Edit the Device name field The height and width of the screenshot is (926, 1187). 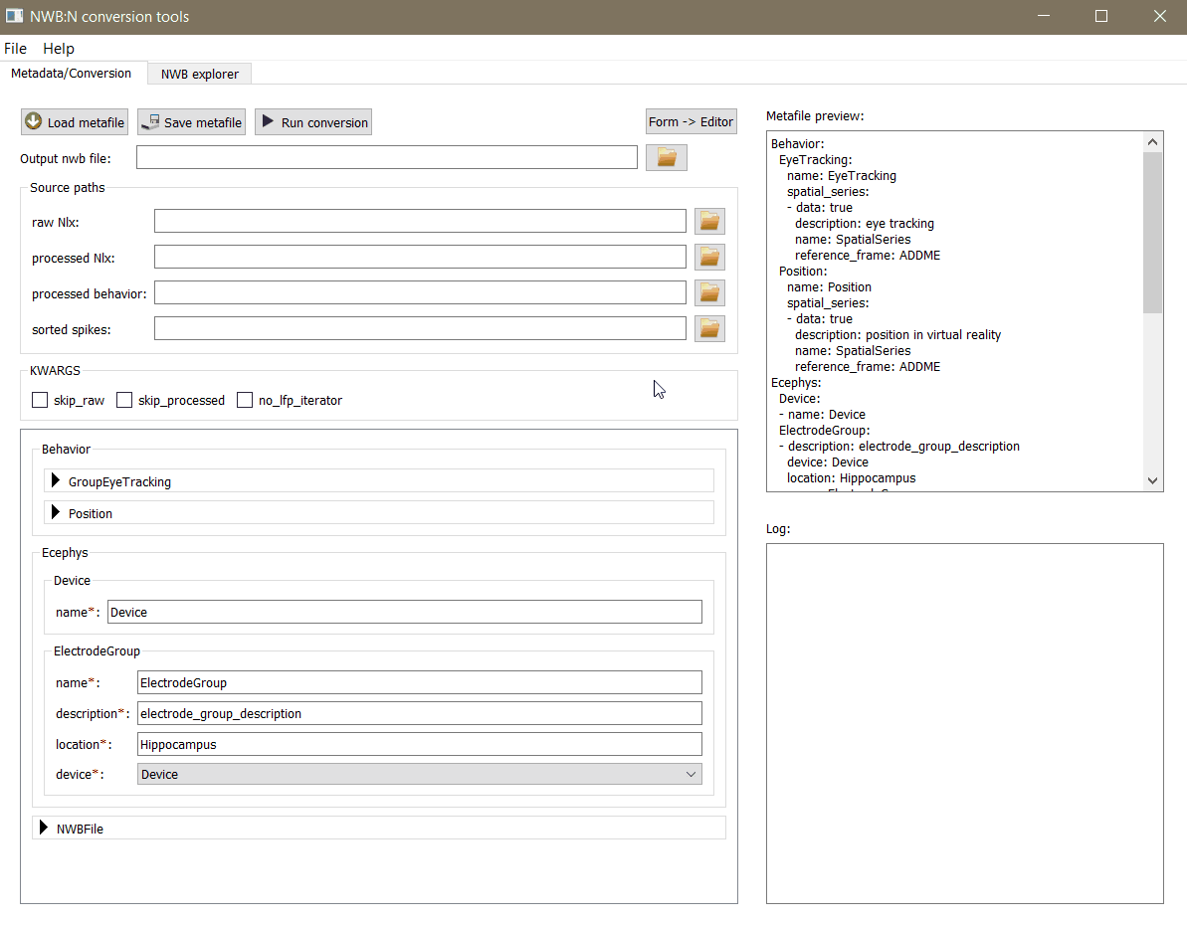[x=405, y=612]
